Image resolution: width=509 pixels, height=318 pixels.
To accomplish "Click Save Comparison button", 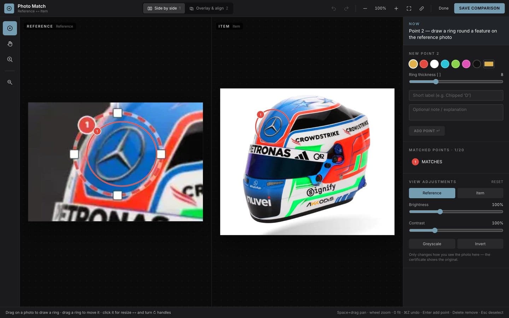I will click(x=479, y=8).
